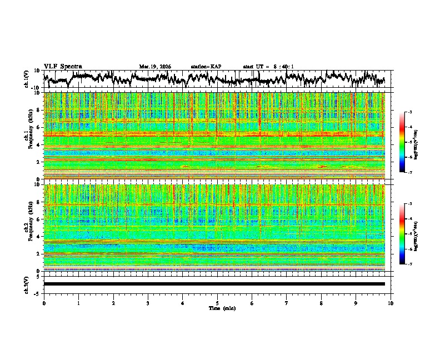
Task: Click the "-7" label on ch.2 color scale
Action: [x=410, y=264]
